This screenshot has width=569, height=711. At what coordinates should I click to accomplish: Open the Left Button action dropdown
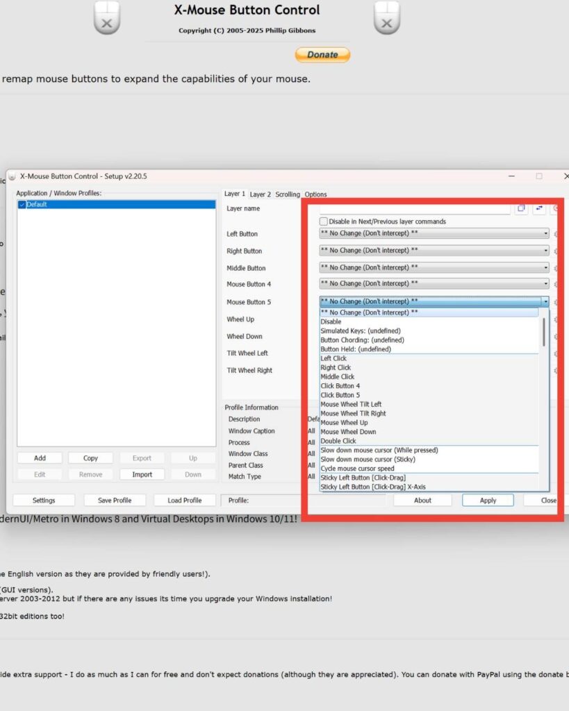tap(434, 233)
